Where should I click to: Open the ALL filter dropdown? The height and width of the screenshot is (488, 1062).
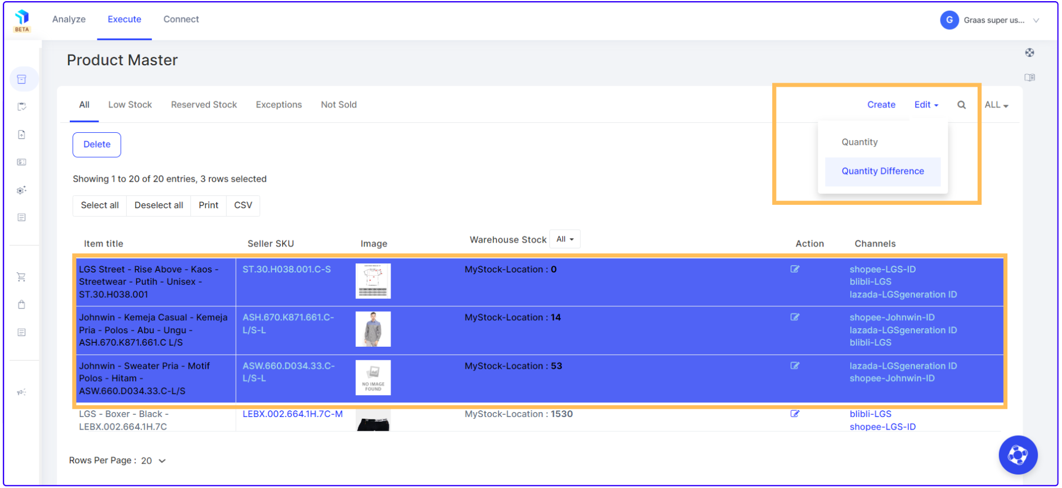click(x=996, y=105)
